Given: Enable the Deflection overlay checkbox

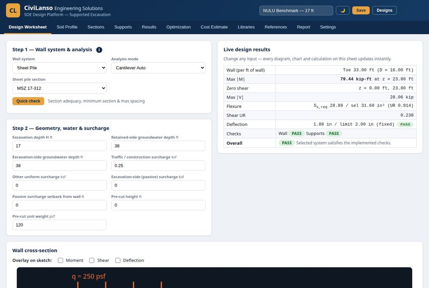Looking at the screenshot, I should [x=118, y=260].
